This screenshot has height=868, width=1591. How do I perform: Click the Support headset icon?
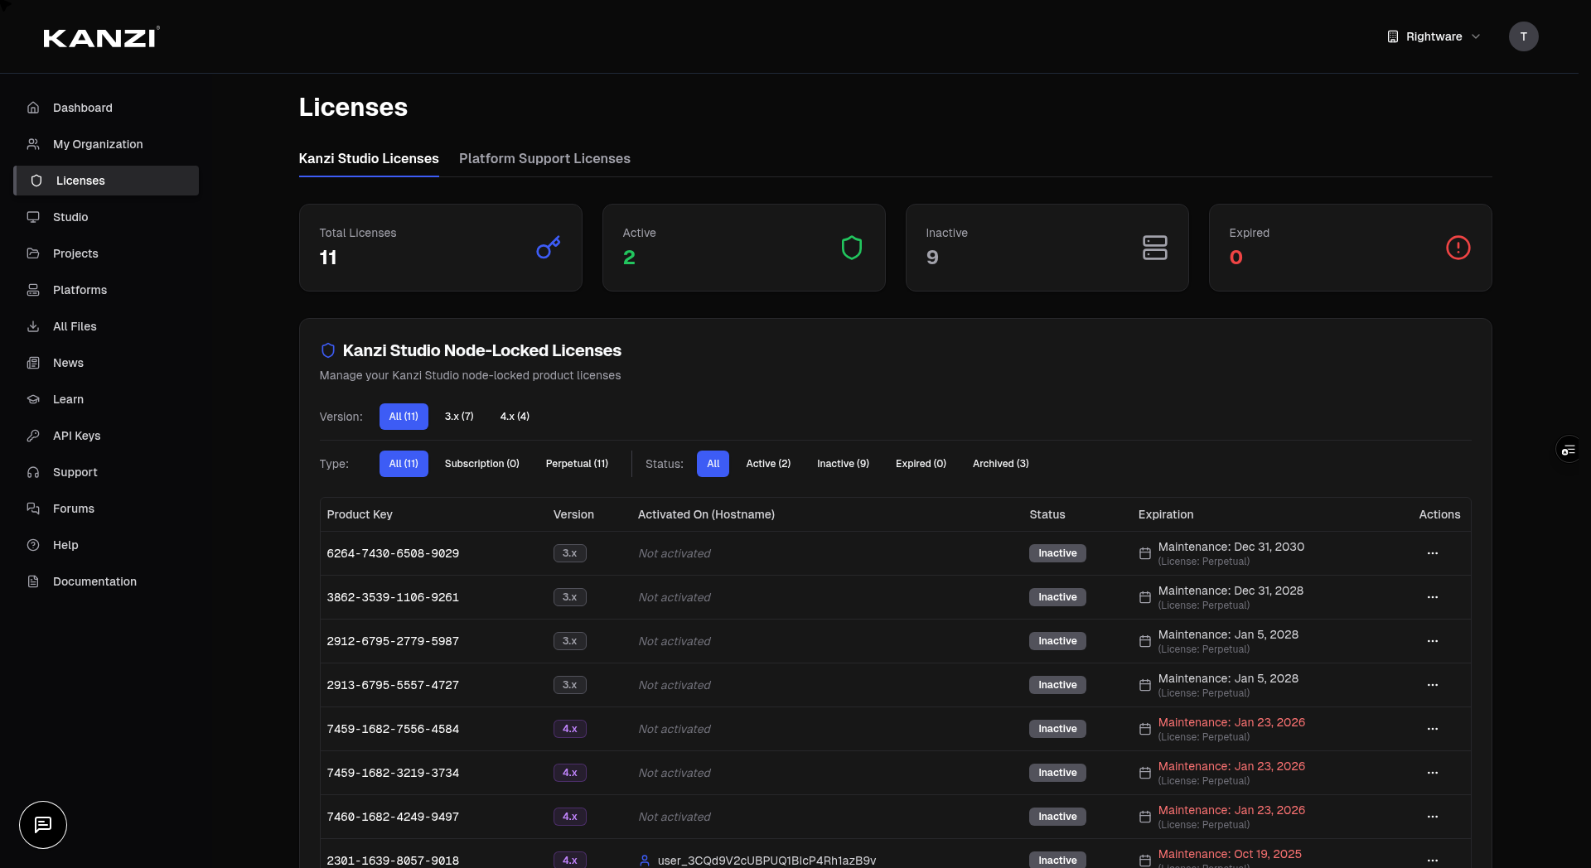pyautogui.click(x=33, y=472)
